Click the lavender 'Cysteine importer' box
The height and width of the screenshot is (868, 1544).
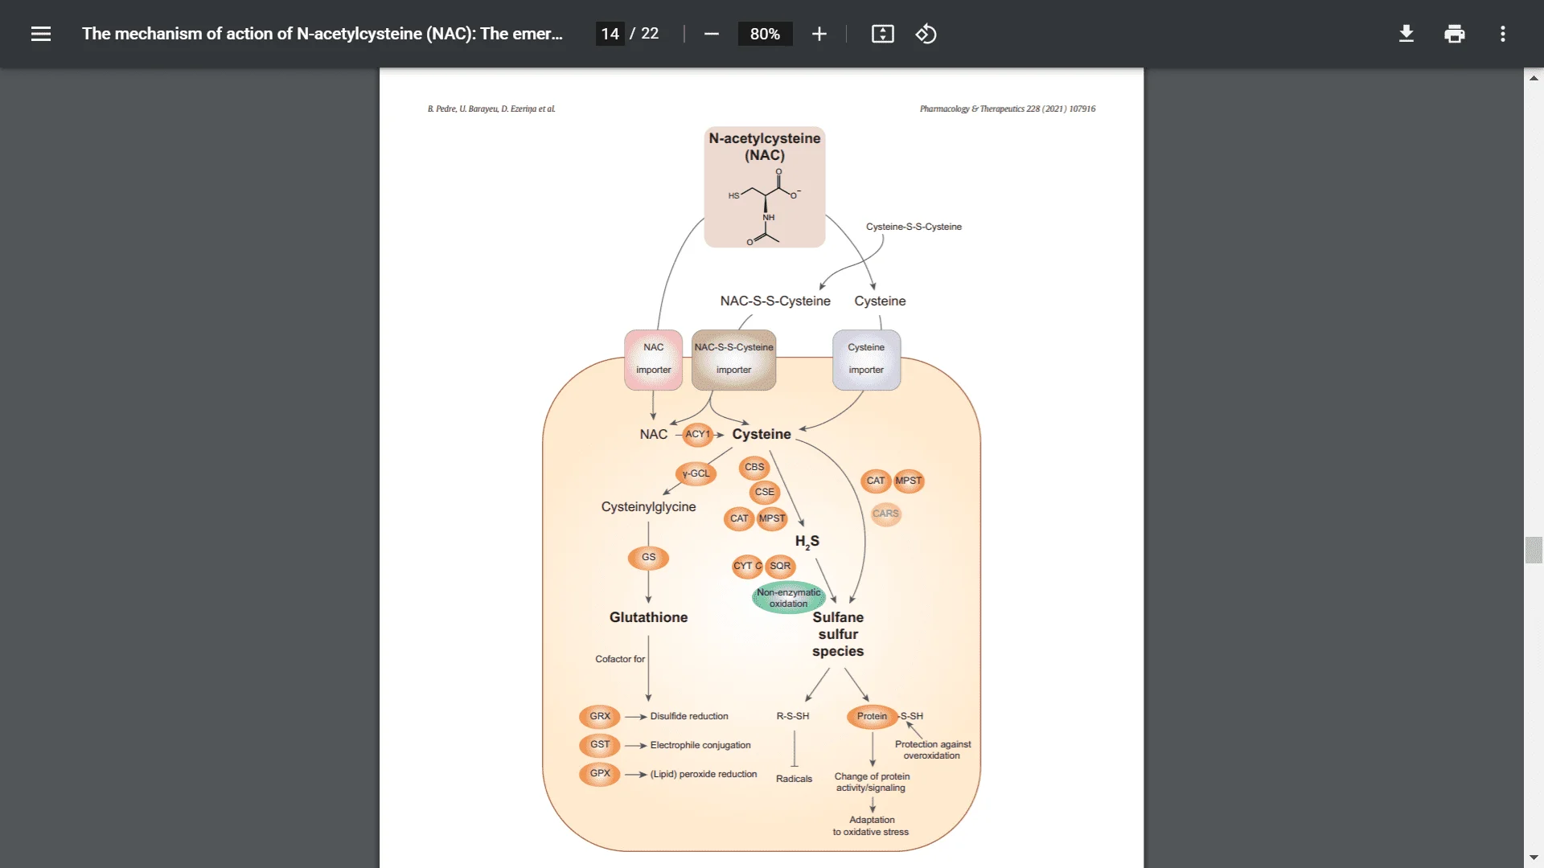(866, 359)
